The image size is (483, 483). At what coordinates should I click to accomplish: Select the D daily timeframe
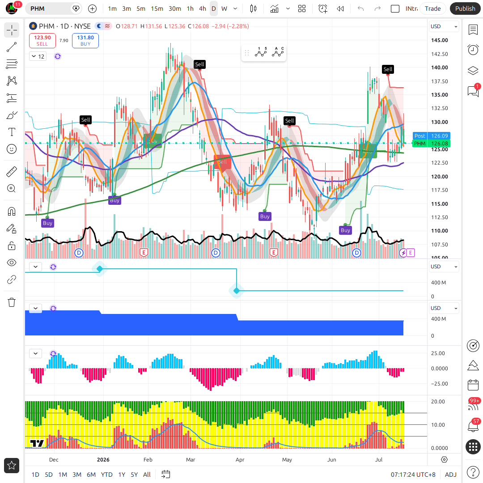tap(213, 8)
